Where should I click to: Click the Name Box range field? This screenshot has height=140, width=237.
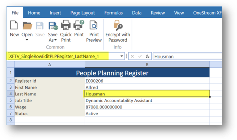[x=63, y=56]
